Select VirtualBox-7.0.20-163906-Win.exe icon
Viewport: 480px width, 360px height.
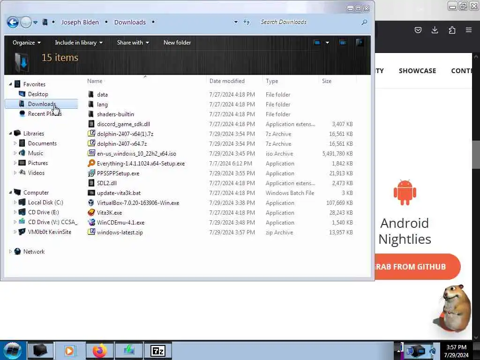(x=91, y=202)
